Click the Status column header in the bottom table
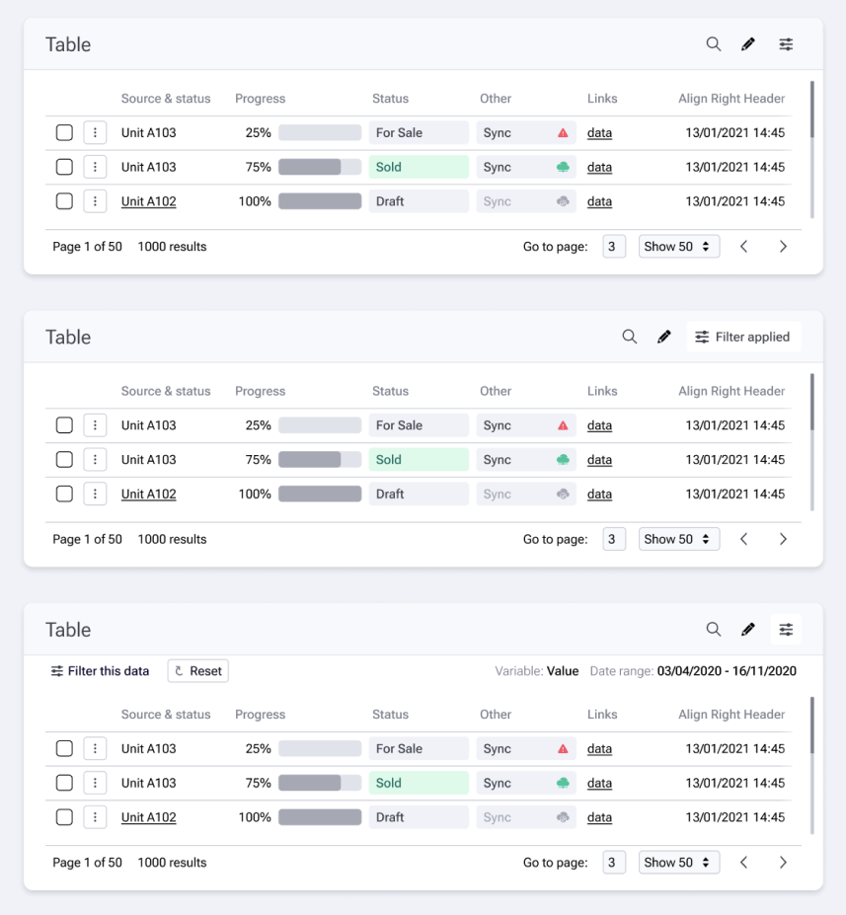 point(390,715)
